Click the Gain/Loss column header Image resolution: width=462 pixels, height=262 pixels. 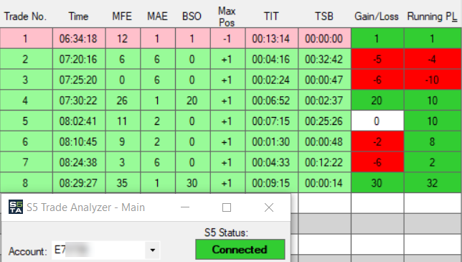tap(377, 17)
